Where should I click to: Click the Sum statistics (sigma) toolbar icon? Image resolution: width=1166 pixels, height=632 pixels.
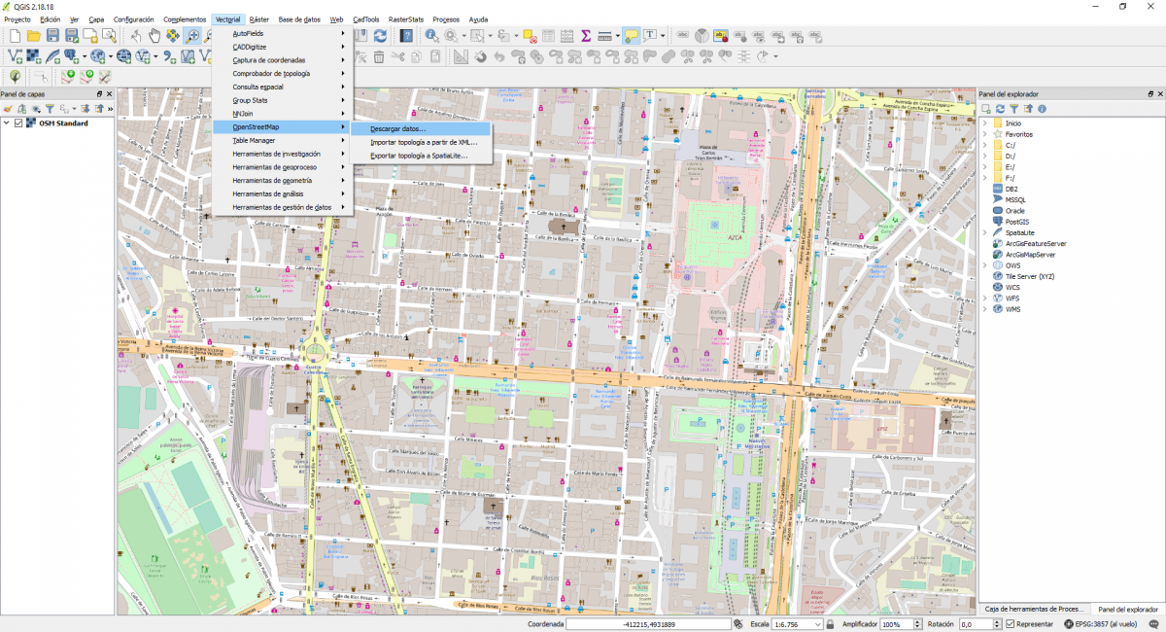pyautogui.click(x=587, y=35)
